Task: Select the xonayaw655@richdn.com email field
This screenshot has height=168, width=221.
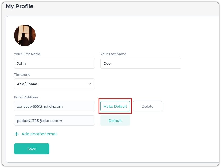Action: point(55,106)
